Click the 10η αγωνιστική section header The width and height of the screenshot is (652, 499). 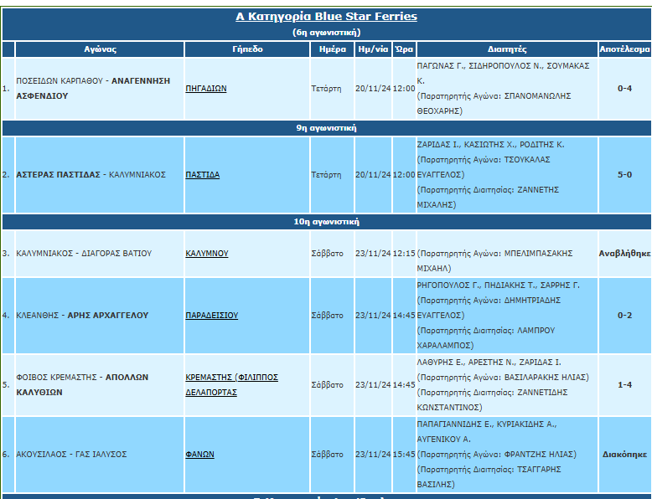pos(326,222)
